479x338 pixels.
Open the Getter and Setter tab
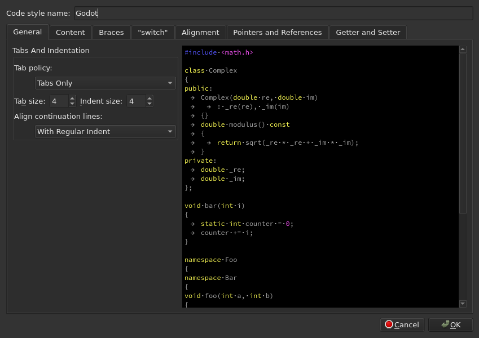point(368,32)
